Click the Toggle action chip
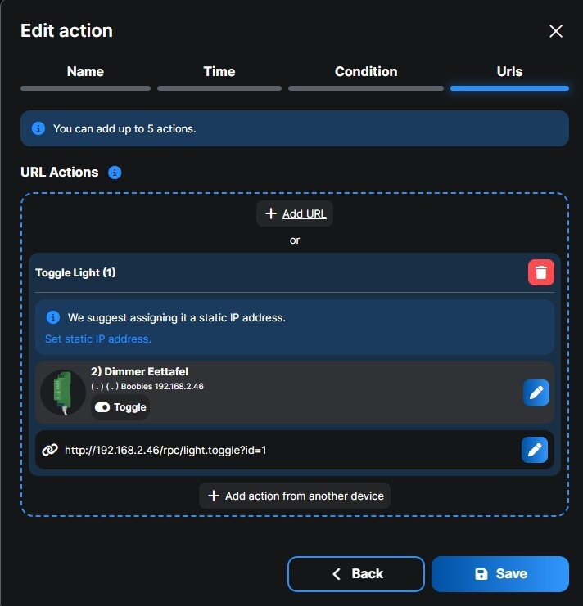 120,407
